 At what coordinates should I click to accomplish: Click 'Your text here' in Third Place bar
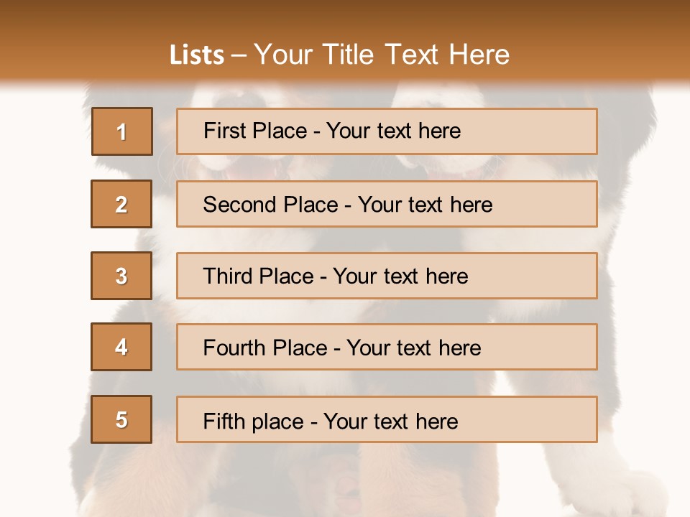[x=400, y=276]
